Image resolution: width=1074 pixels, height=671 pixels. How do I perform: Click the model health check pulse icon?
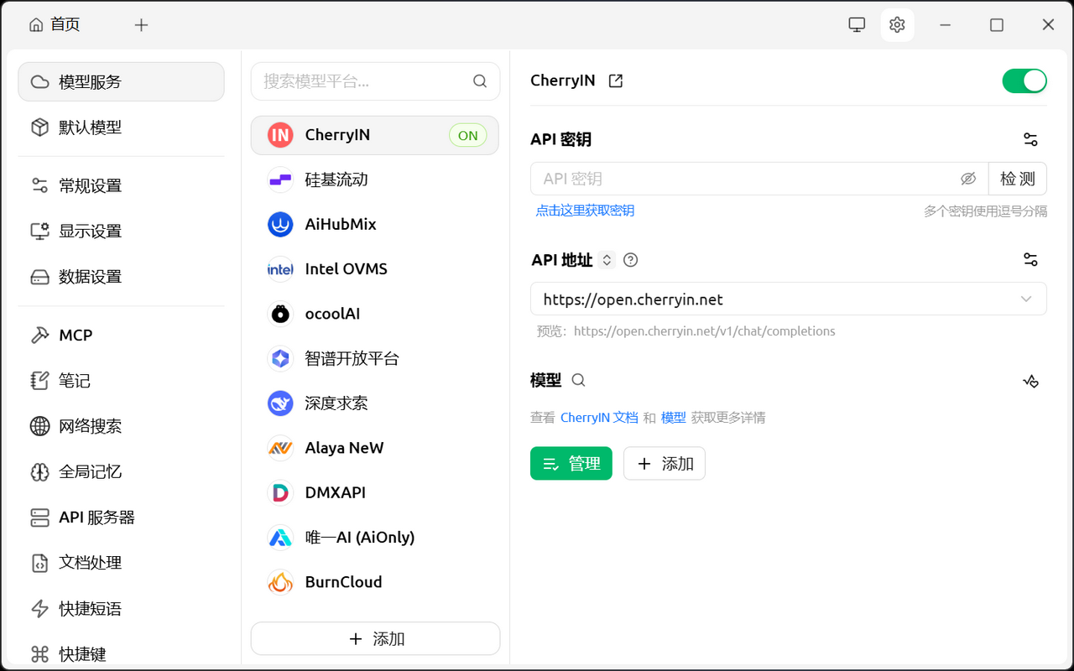point(1030,381)
